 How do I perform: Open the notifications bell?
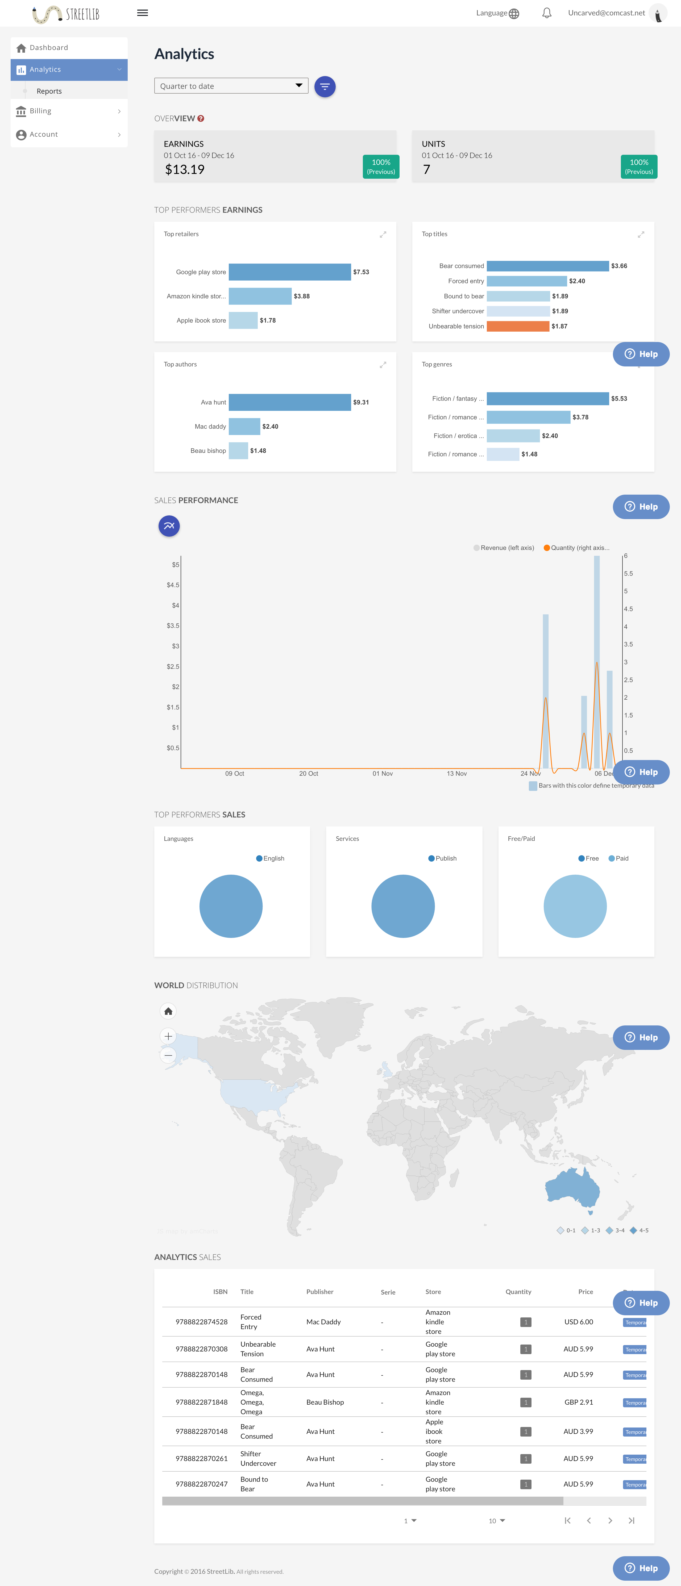click(547, 13)
